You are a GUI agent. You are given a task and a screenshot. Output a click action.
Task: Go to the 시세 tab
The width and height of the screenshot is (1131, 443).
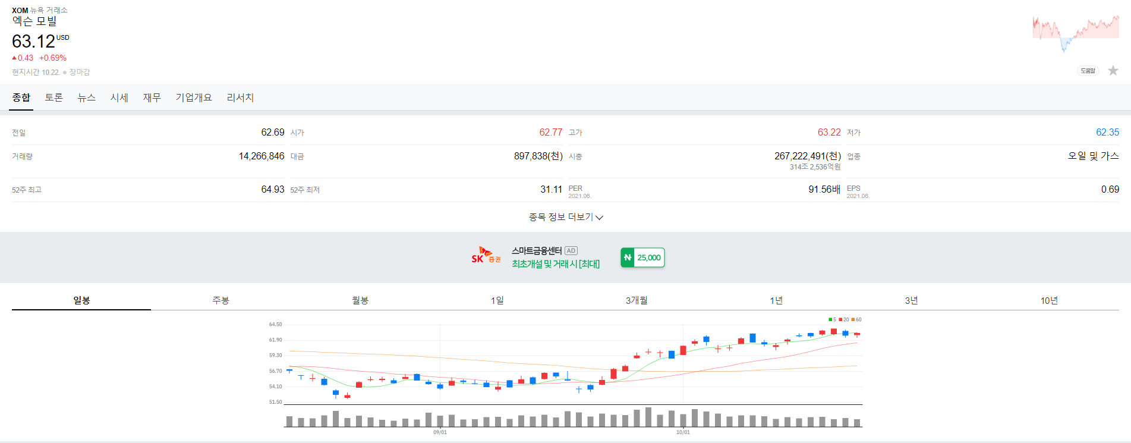(x=119, y=98)
